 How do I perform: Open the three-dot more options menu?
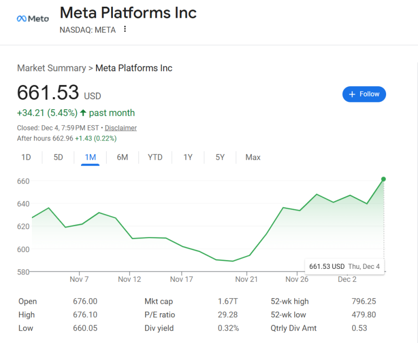[125, 29]
